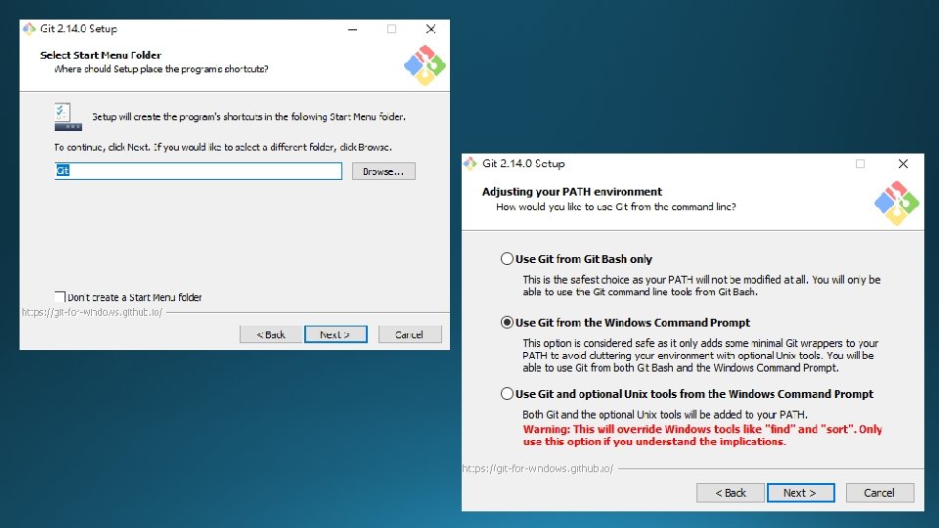Click Next in PATH environment window
939x528 pixels.
click(x=801, y=493)
